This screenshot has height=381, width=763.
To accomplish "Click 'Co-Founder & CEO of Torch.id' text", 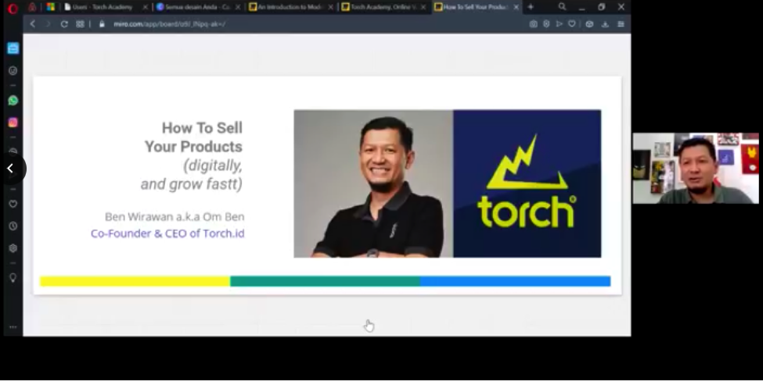I will tap(167, 233).
